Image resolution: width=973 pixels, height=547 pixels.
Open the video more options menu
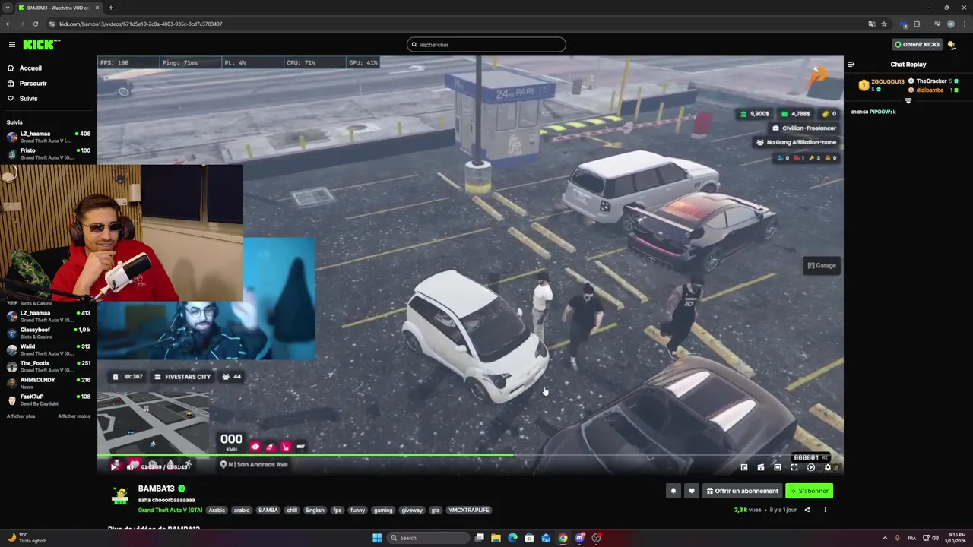825,510
